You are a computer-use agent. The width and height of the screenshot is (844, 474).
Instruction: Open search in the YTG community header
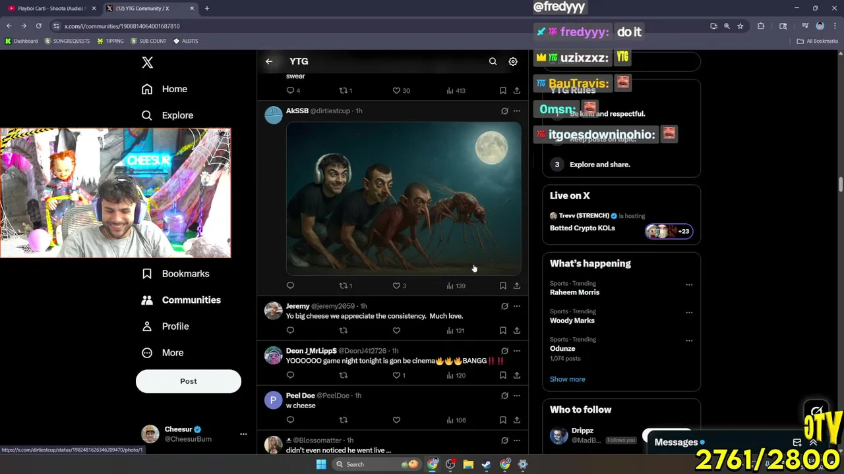click(x=493, y=61)
